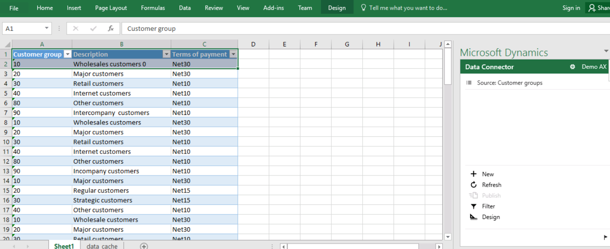Select the Net15 cell in row 15
Image resolution: width=610 pixels, height=249 pixels.
tap(204, 190)
